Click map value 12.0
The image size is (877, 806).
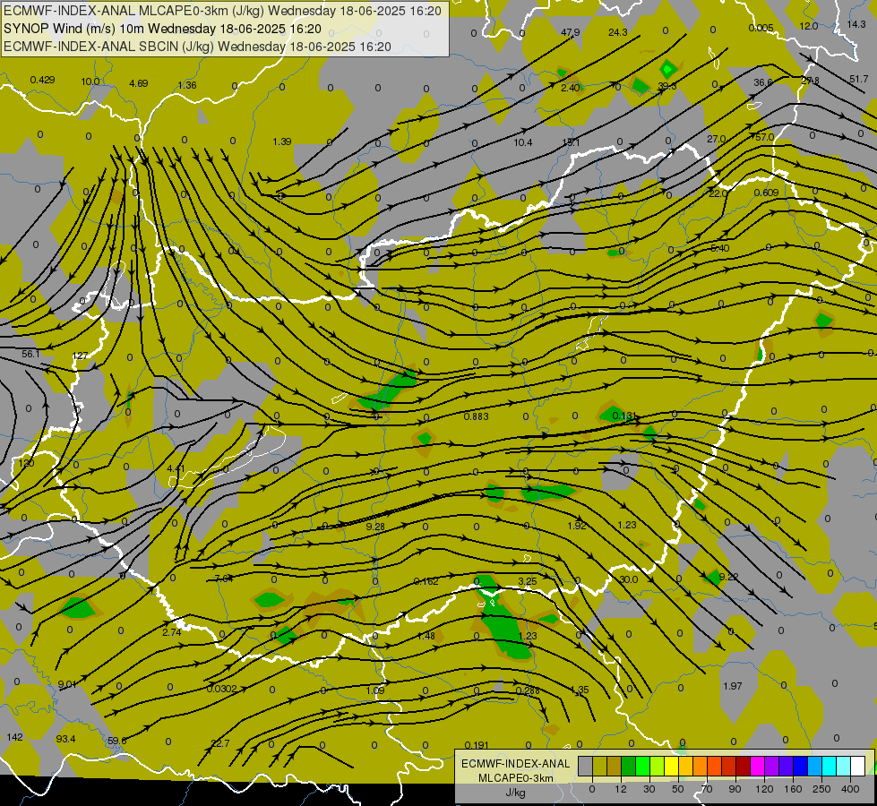pyautogui.click(x=809, y=26)
